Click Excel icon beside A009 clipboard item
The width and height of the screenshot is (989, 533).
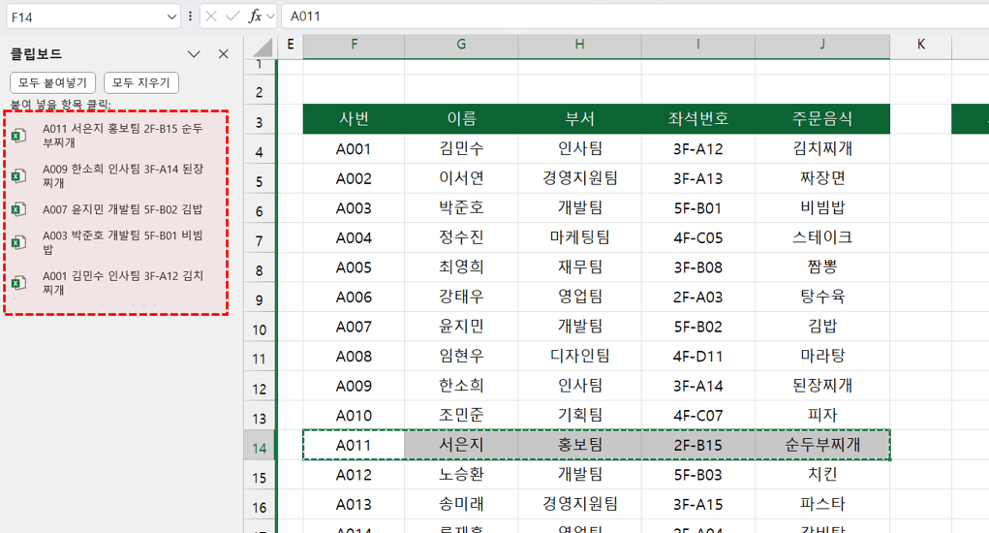pos(18,175)
